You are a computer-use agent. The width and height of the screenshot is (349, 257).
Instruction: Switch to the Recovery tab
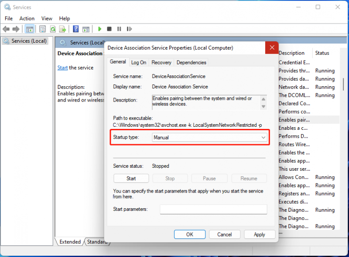coord(161,62)
